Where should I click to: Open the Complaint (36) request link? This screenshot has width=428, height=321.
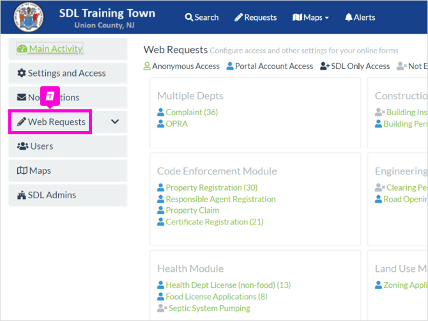[192, 113]
